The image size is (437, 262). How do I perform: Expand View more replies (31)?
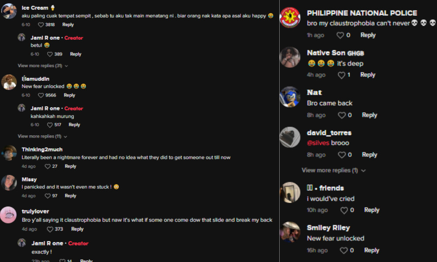(43, 65)
